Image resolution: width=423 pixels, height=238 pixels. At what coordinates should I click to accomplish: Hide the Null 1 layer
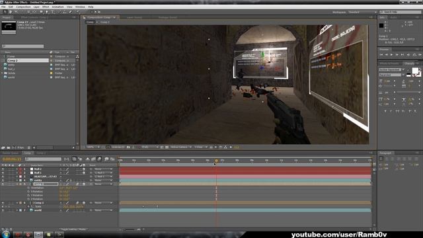tap(3, 173)
